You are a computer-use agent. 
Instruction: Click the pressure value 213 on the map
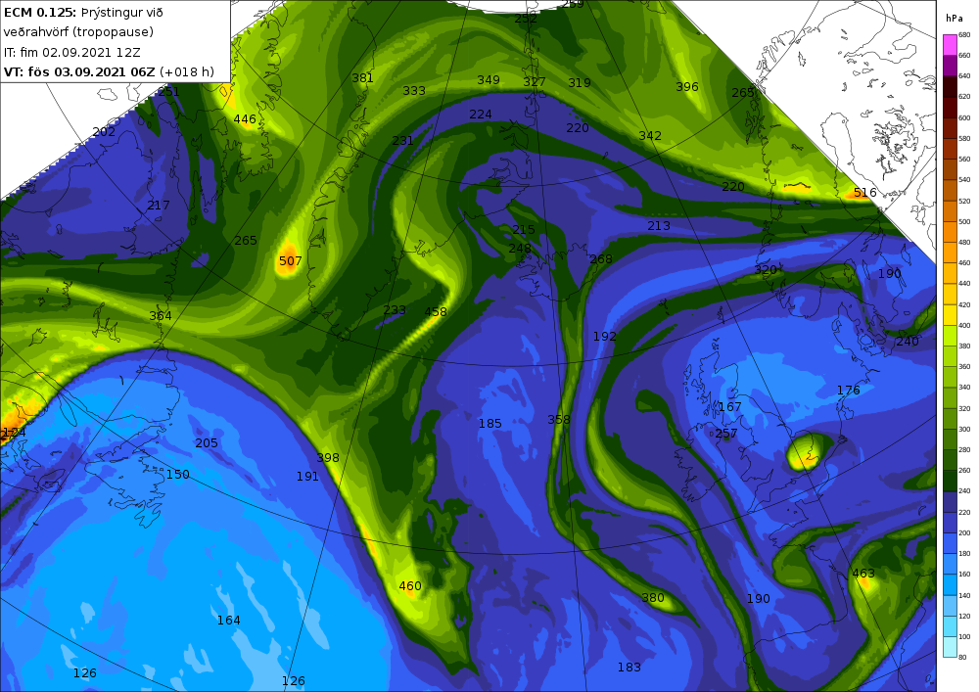point(659,225)
